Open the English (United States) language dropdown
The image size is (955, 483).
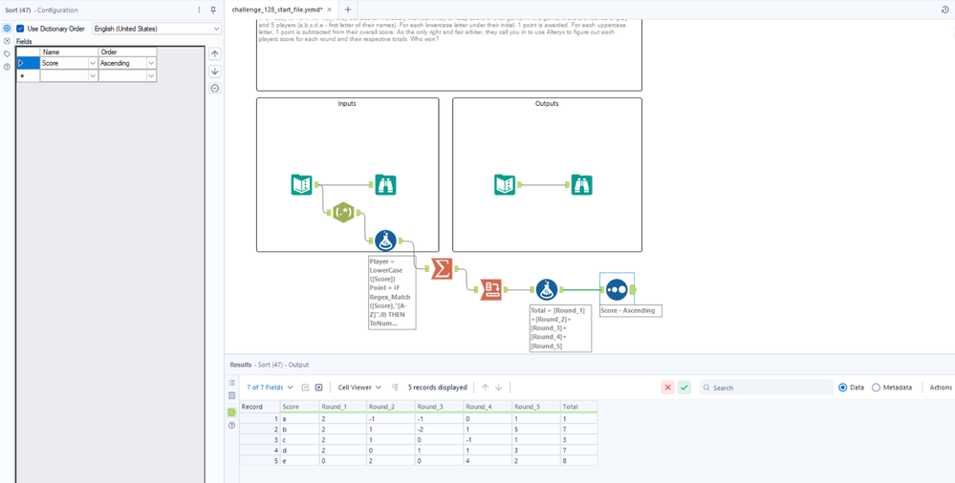tap(157, 29)
